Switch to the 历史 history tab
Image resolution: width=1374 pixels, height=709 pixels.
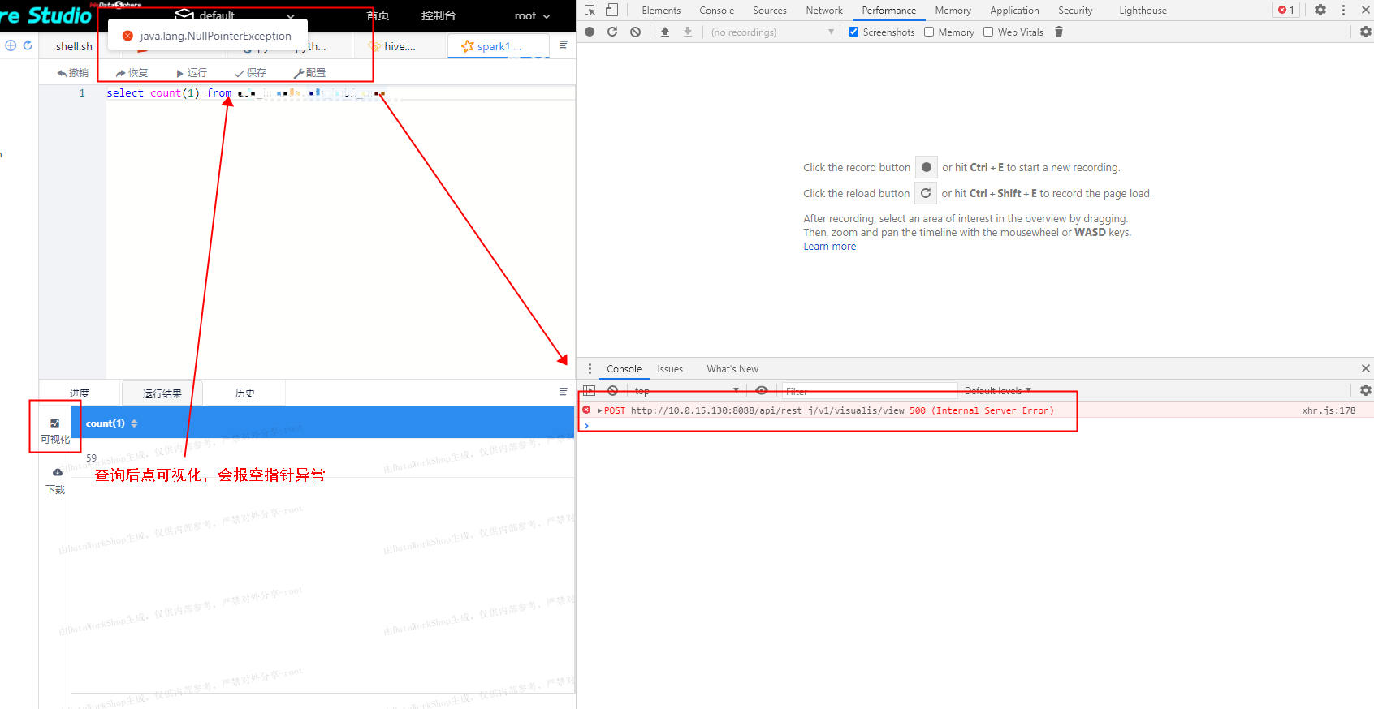pyautogui.click(x=245, y=393)
